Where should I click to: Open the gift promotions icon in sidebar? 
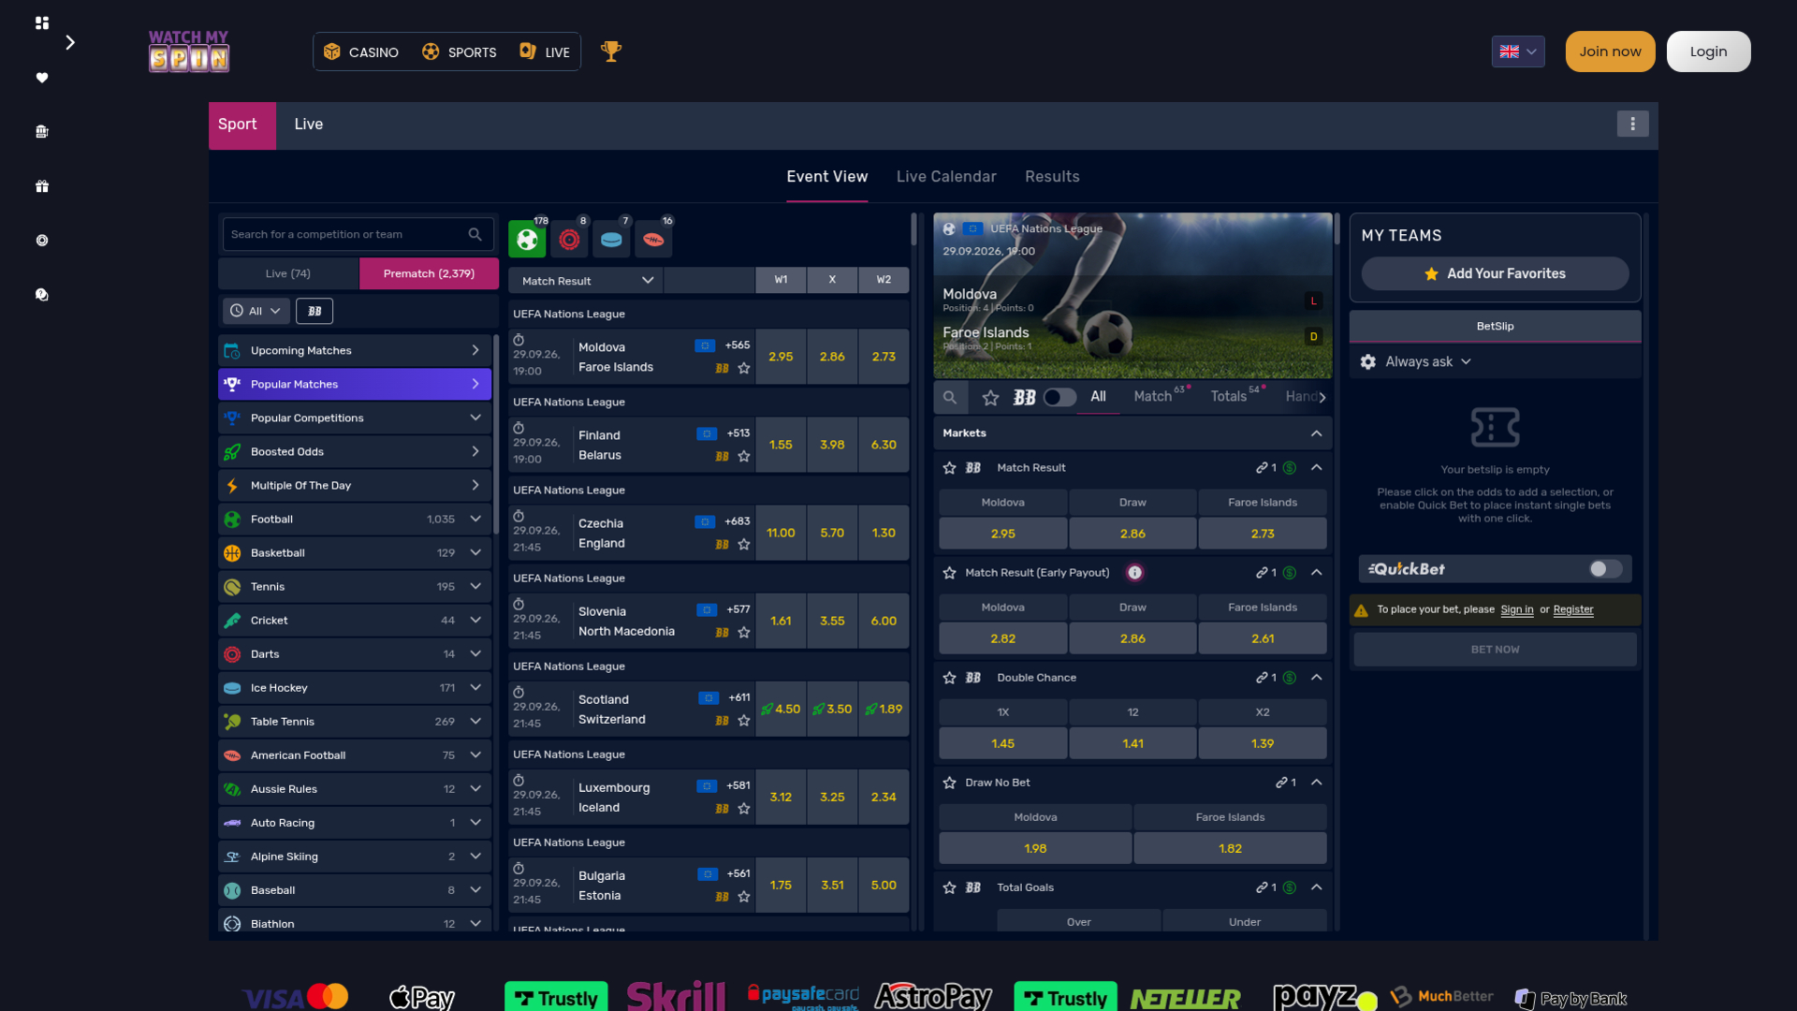click(x=42, y=186)
